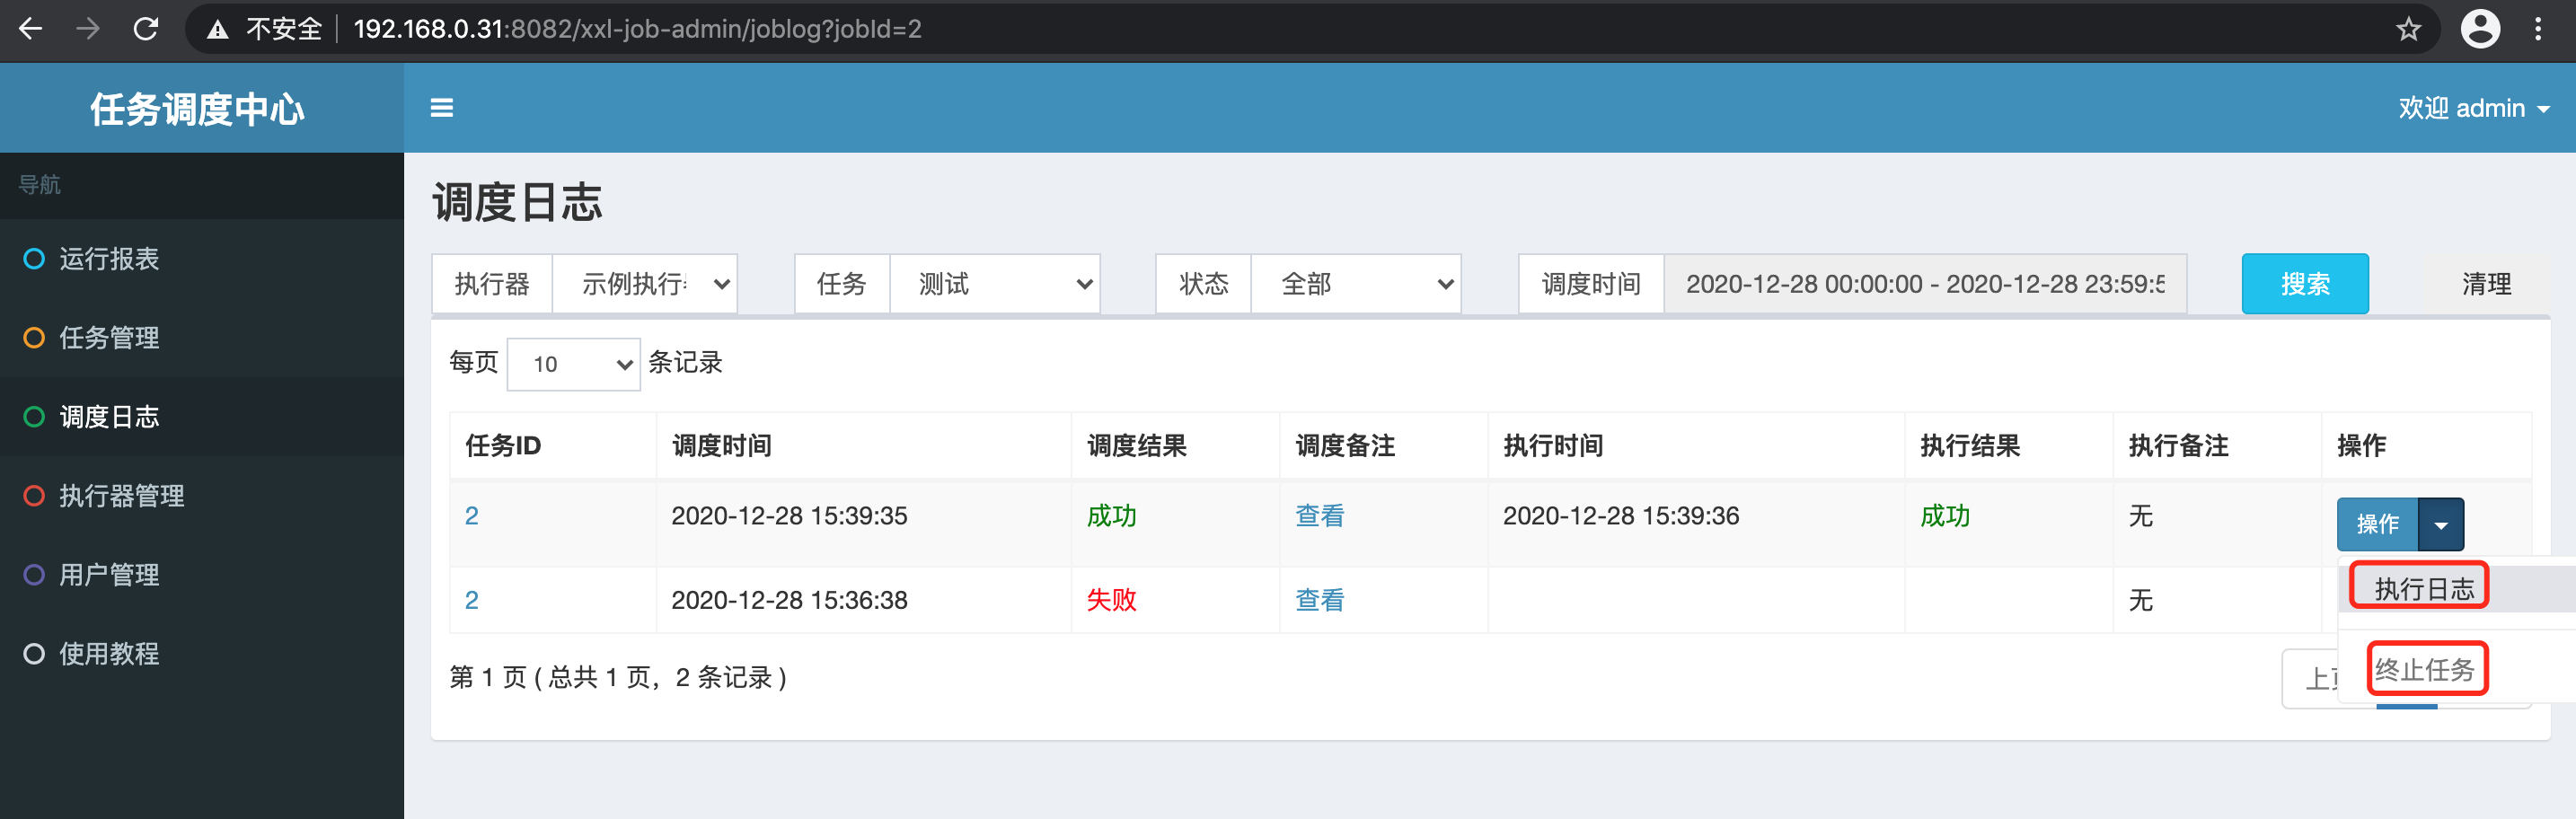Image resolution: width=2576 pixels, height=819 pixels.
Task: Open 任务管理 in the sidebar
Action: (x=202, y=338)
